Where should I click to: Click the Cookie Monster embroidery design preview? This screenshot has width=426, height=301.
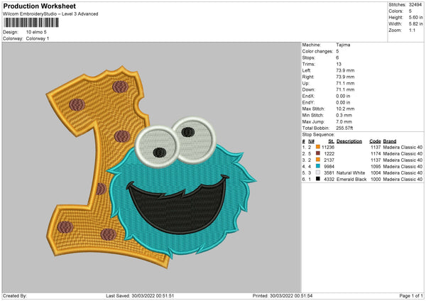pyautogui.click(x=151, y=166)
